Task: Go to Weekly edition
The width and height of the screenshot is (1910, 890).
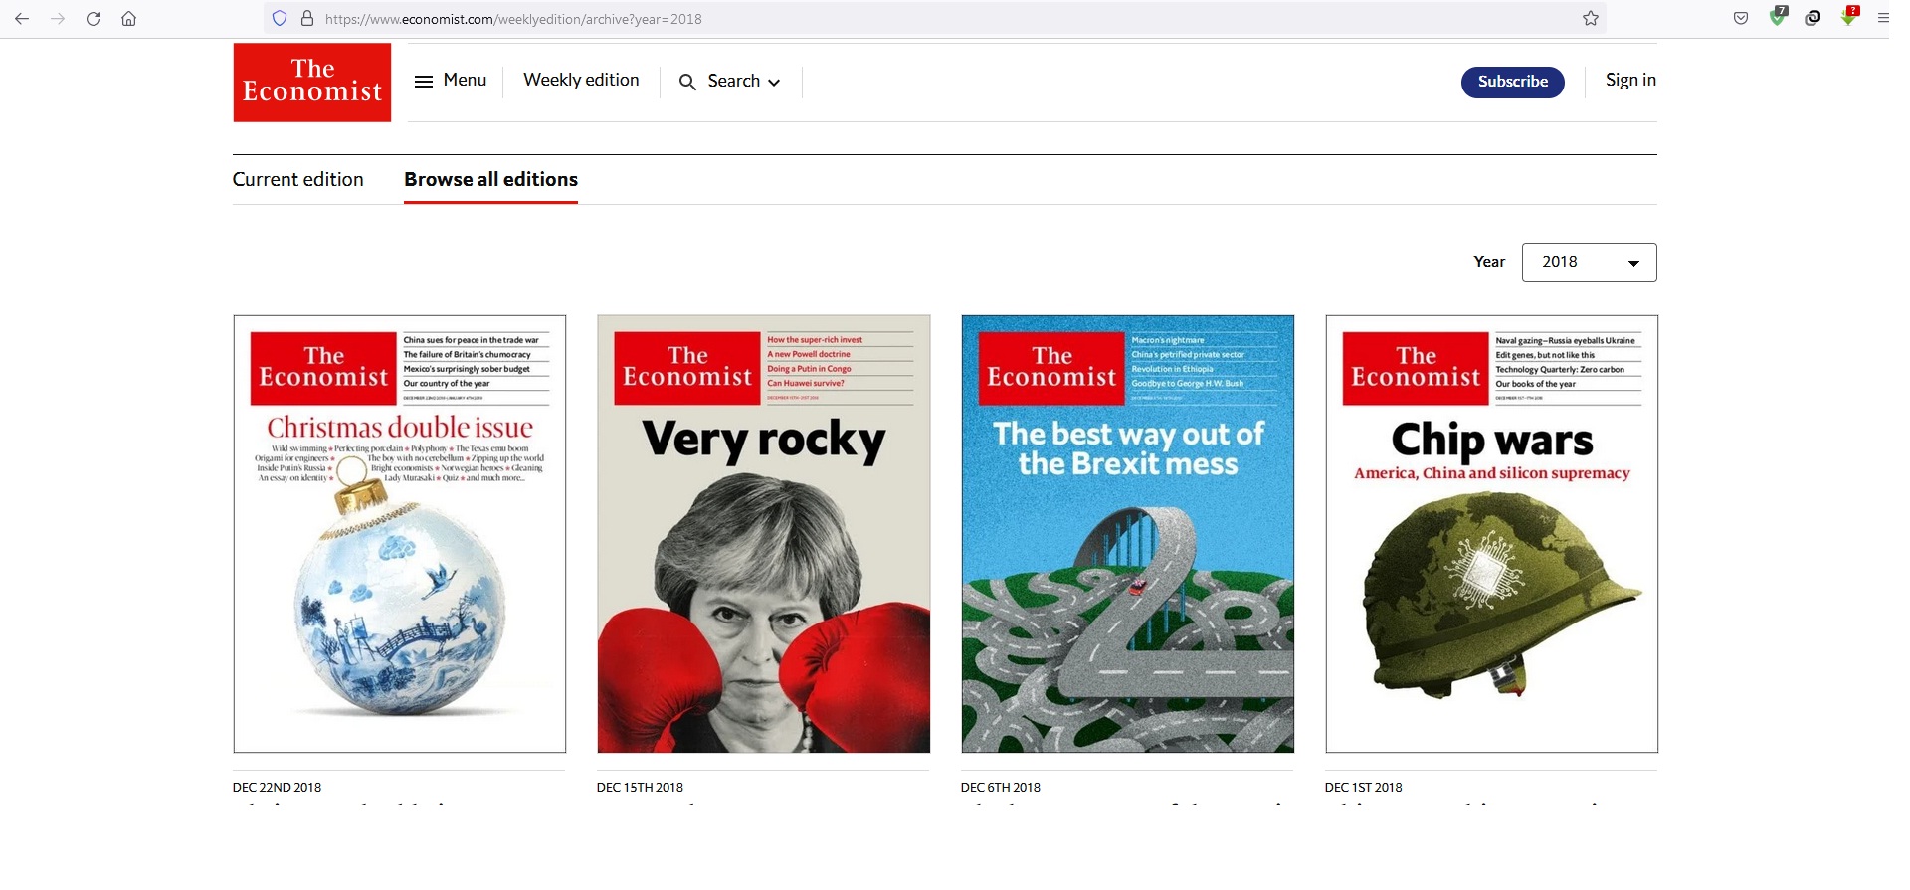Action: click(581, 80)
